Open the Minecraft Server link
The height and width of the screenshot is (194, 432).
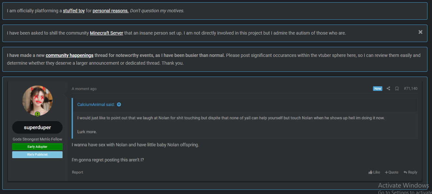pyautogui.click(x=106, y=33)
